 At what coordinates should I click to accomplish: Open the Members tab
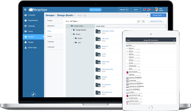(x=55, y=26)
